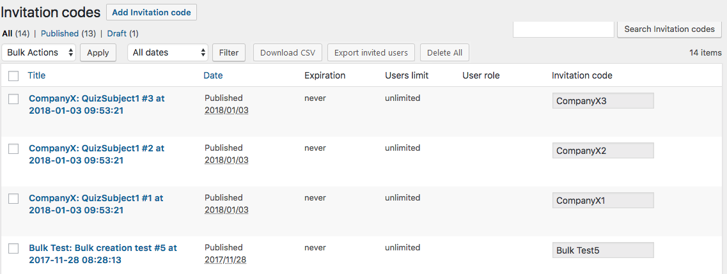The image size is (727, 274).
Task: Open the Bulk Actions dropdown
Action: (40, 52)
